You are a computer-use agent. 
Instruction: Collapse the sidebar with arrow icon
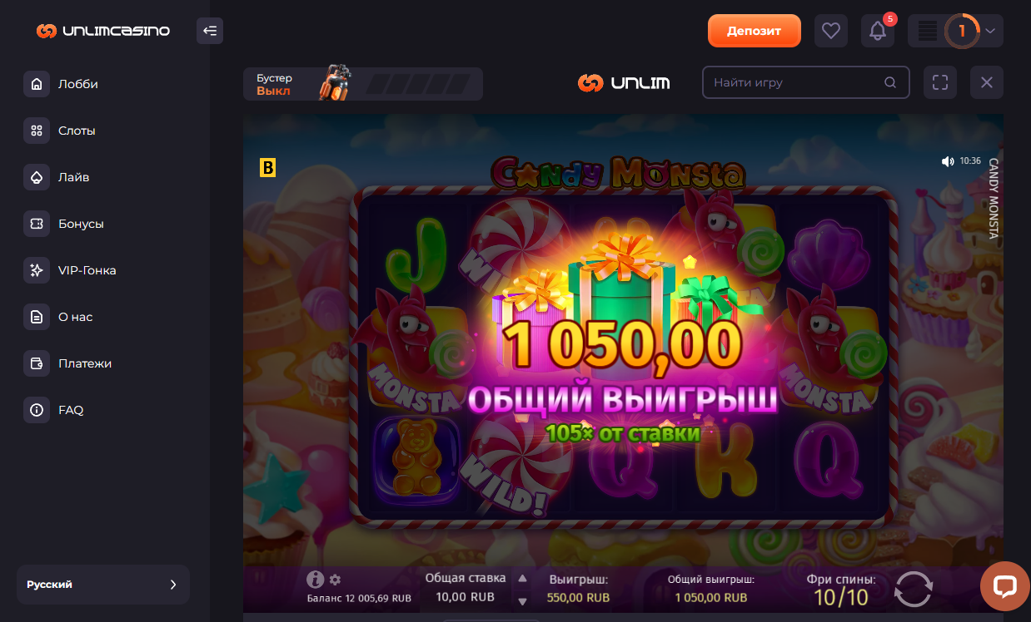click(x=210, y=31)
